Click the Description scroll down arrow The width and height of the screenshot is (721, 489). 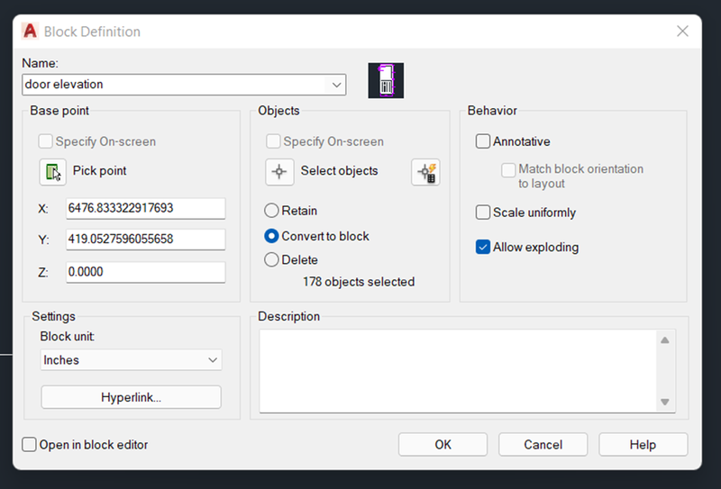pyautogui.click(x=664, y=402)
